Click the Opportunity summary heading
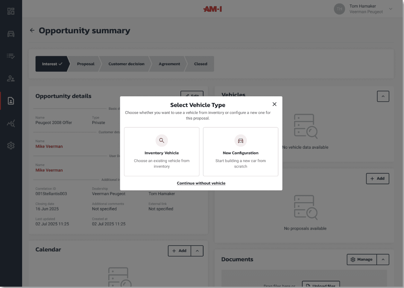This screenshot has height=288, width=404. (x=84, y=31)
